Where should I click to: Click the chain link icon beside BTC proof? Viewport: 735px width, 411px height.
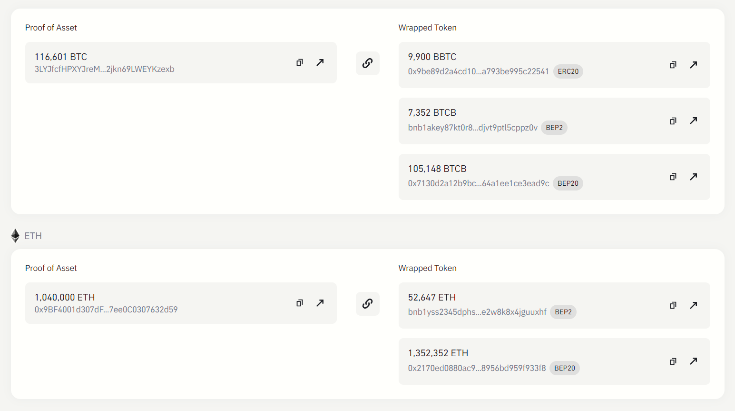pyautogui.click(x=367, y=63)
